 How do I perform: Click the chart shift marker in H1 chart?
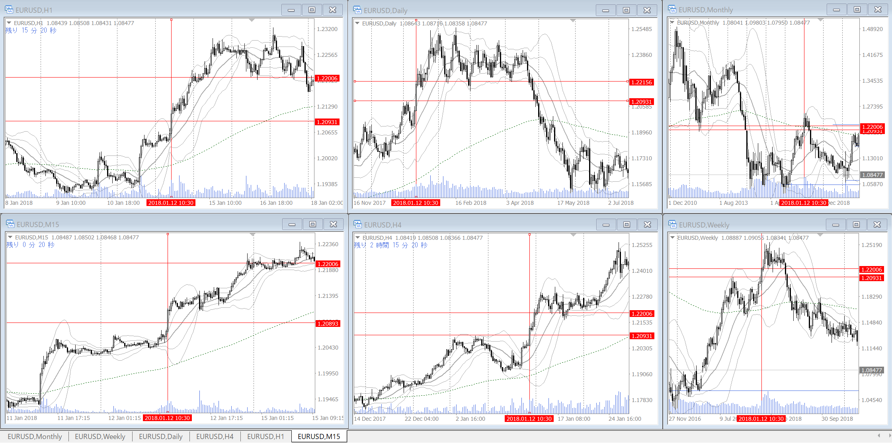252,20
